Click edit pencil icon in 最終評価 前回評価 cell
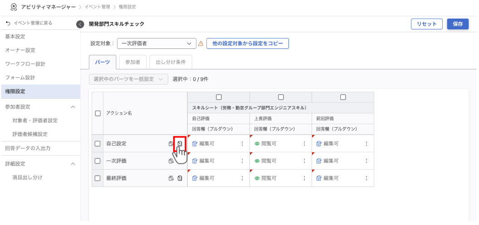Image resolution: width=479 pixels, height=225 pixels. pyautogui.click(x=319, y=178)
